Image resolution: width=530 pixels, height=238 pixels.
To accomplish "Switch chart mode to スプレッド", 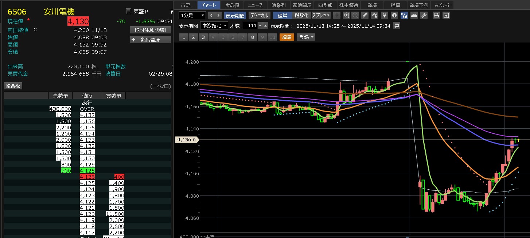I will click(321, 15).
